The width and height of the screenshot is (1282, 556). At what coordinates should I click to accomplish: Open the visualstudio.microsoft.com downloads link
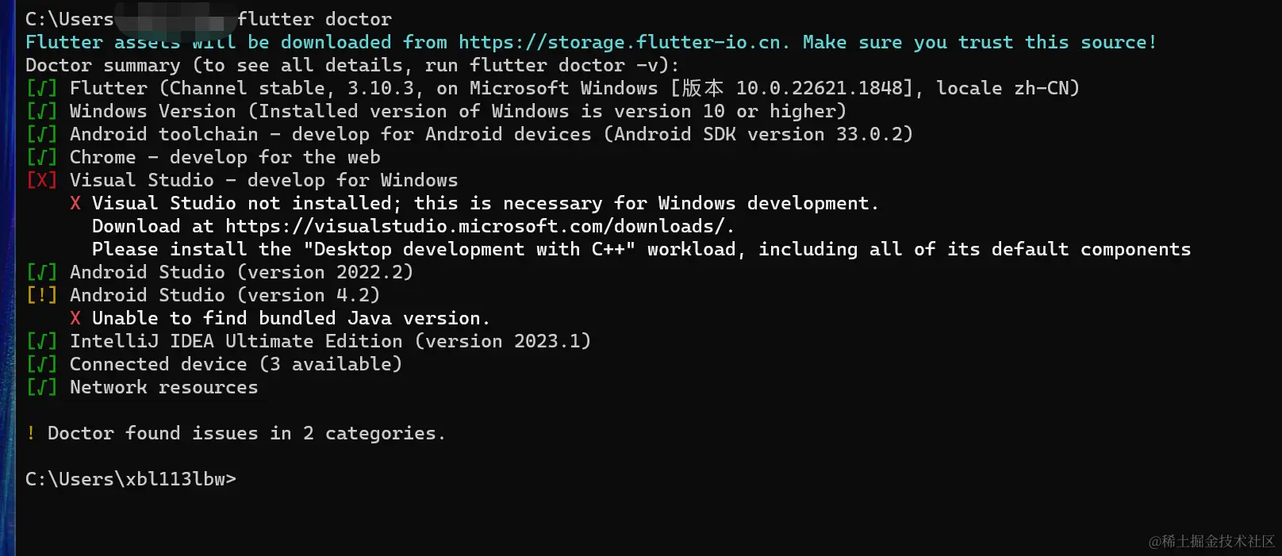tap(478, 226)
